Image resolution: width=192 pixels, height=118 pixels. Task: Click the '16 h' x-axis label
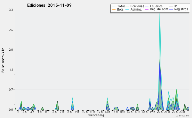130,112
